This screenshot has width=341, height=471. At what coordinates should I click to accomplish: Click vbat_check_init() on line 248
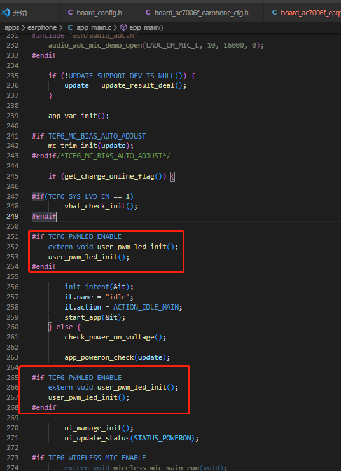tap(99, 207)
